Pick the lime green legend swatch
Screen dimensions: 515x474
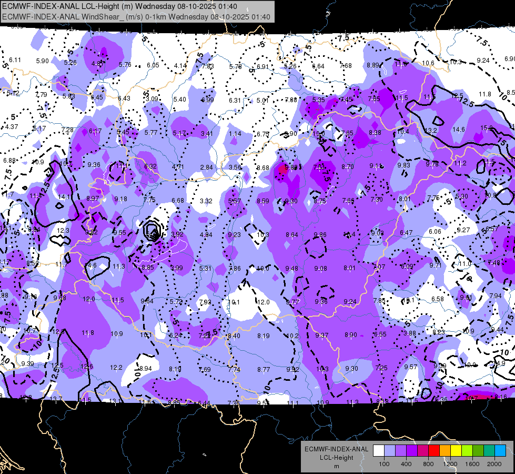467,450
